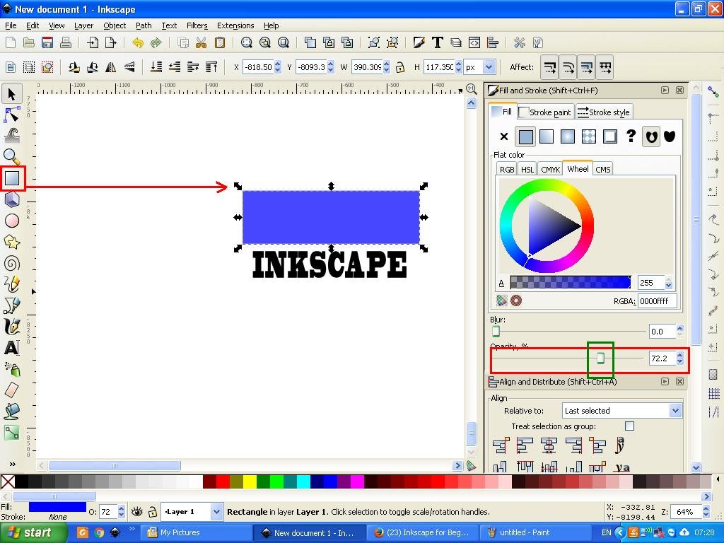Image resolution: width=724 pixels, height=543 pixels.
Task: Select the Spiral tool
Action: pyautogui.click(x=11, y=263)
